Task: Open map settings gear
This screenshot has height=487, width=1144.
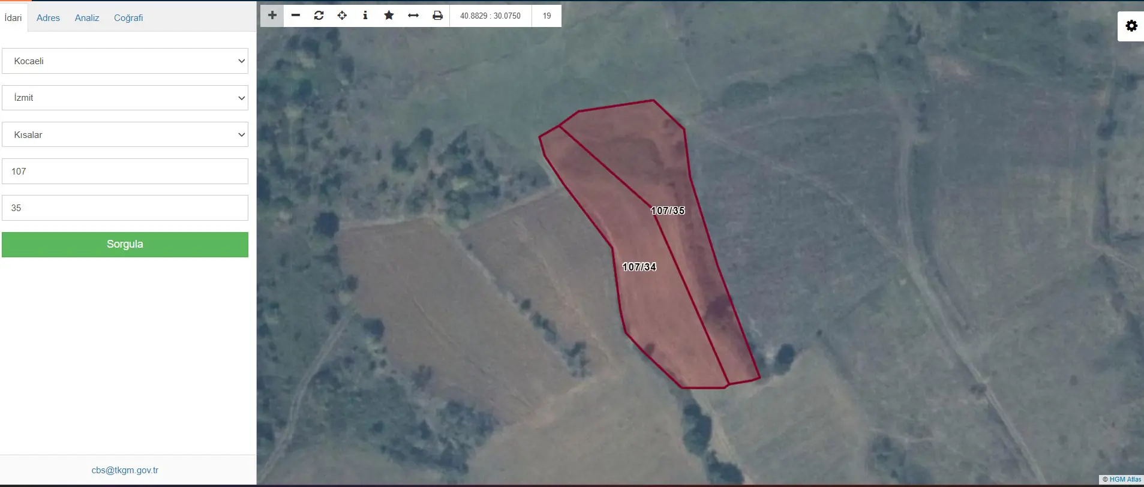Action: pyautogui.click(x=1131, y=26)
